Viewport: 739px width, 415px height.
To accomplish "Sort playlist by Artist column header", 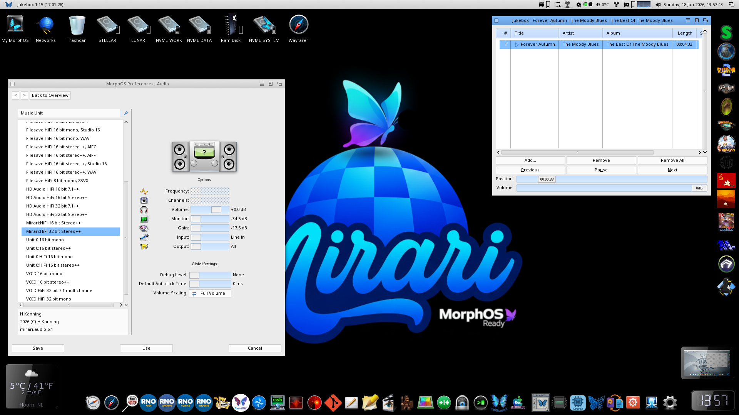I will pyautogui.click(x=580, y=33).
